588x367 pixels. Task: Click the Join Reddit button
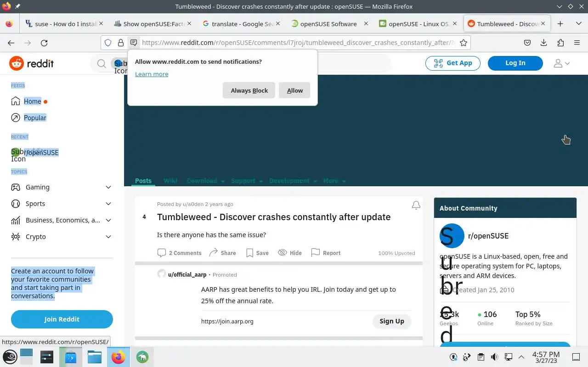point(62,319)
